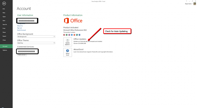Open the Office Background dropdown

[36, 37]
